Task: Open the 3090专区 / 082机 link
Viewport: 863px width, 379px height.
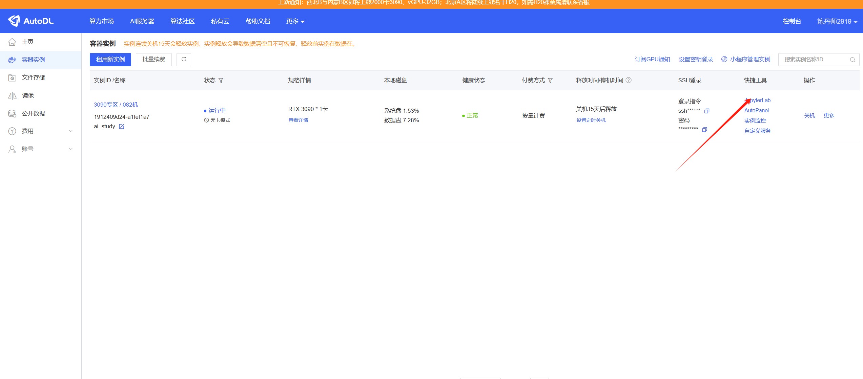Action: [x=116, y=105]
